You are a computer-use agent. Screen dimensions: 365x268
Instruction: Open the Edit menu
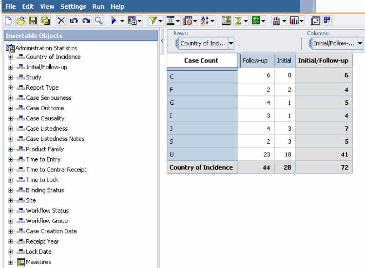click(x=28, y=6)
